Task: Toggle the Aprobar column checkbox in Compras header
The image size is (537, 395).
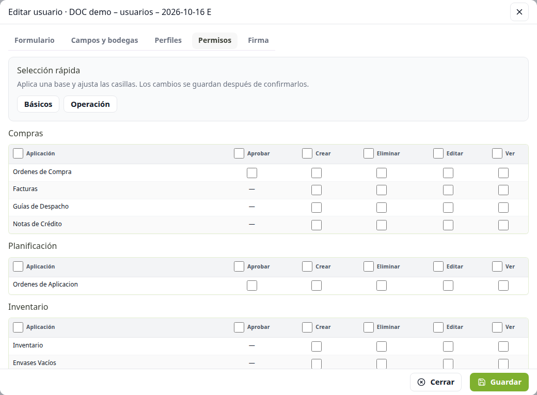Action: [239, 153]
